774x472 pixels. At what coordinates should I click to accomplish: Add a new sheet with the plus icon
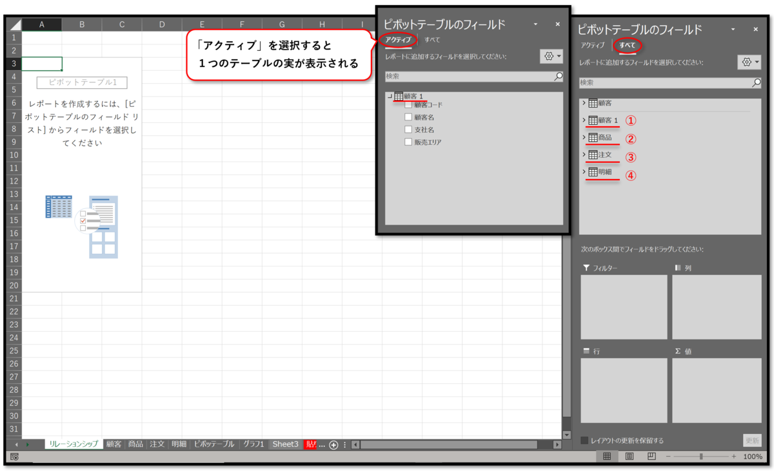tap(333, 445)
